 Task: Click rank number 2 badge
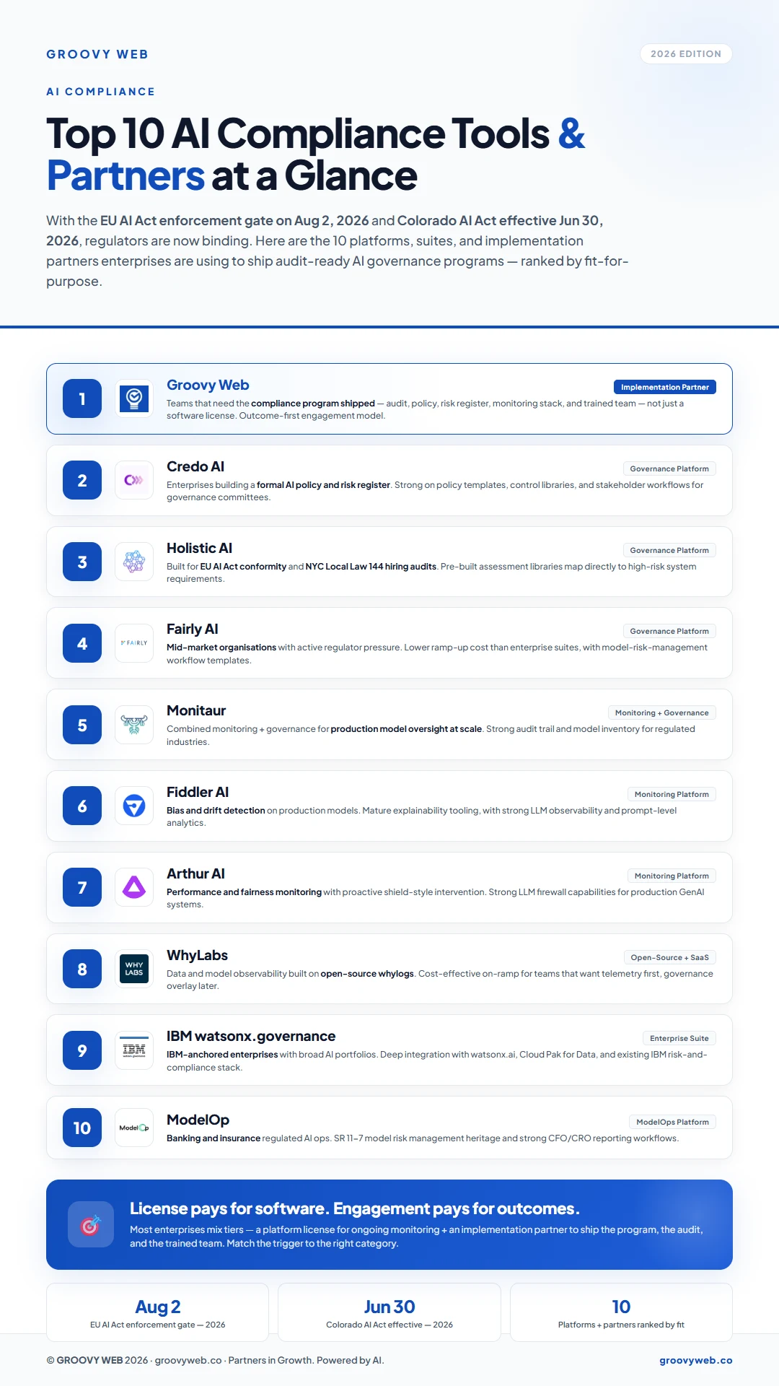(x=82, y=480)
